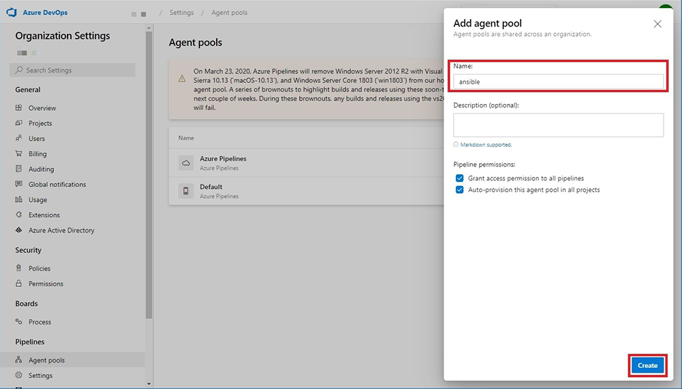This screenshot has height=389, width=682.
Task: Click the Name column header
Action: tap(186, 137)
